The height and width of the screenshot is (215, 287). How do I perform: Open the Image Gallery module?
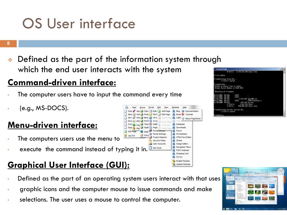pyautogui.click(x=182, y=144)
